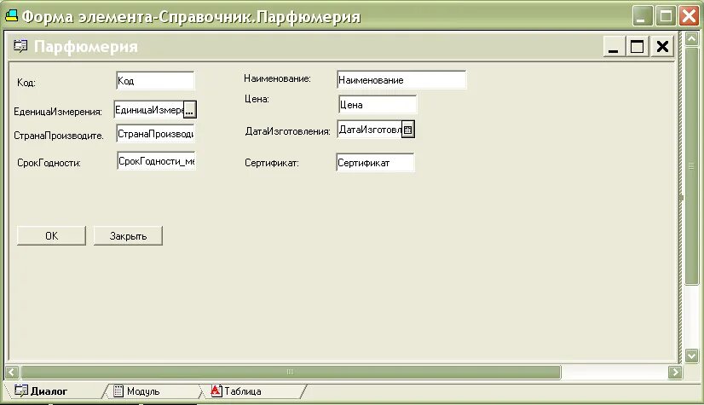Select the Наименование: label
This screenshot has height=405, width=704.
(x=278, y=78)
